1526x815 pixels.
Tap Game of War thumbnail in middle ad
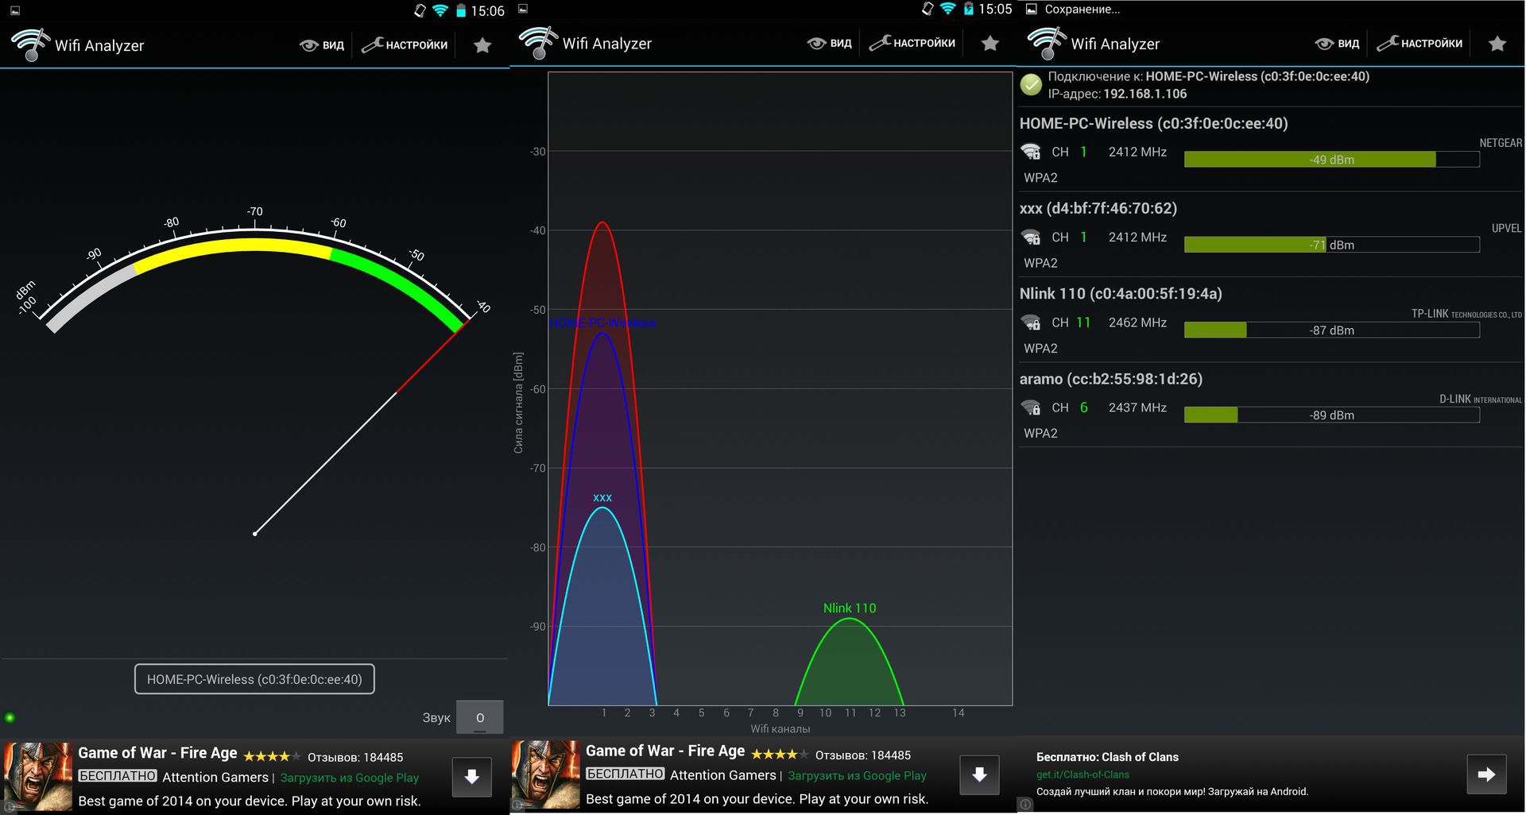click(x=546, y=774)
